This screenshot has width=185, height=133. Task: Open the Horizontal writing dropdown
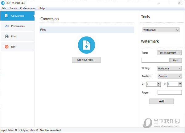pos(169,69)
